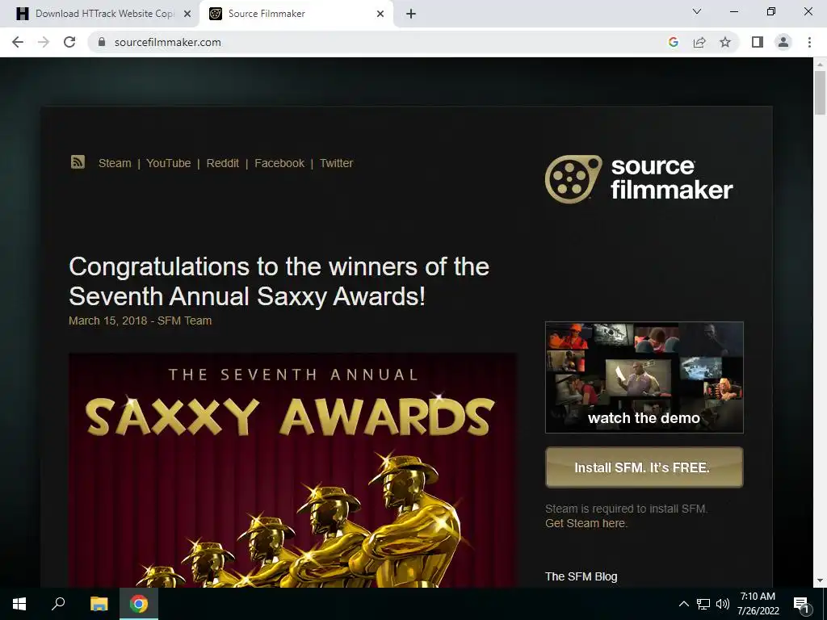Screen dimensions: 827x620
Task: View site info via padlock icon
Action: click(x=103, y=42)
